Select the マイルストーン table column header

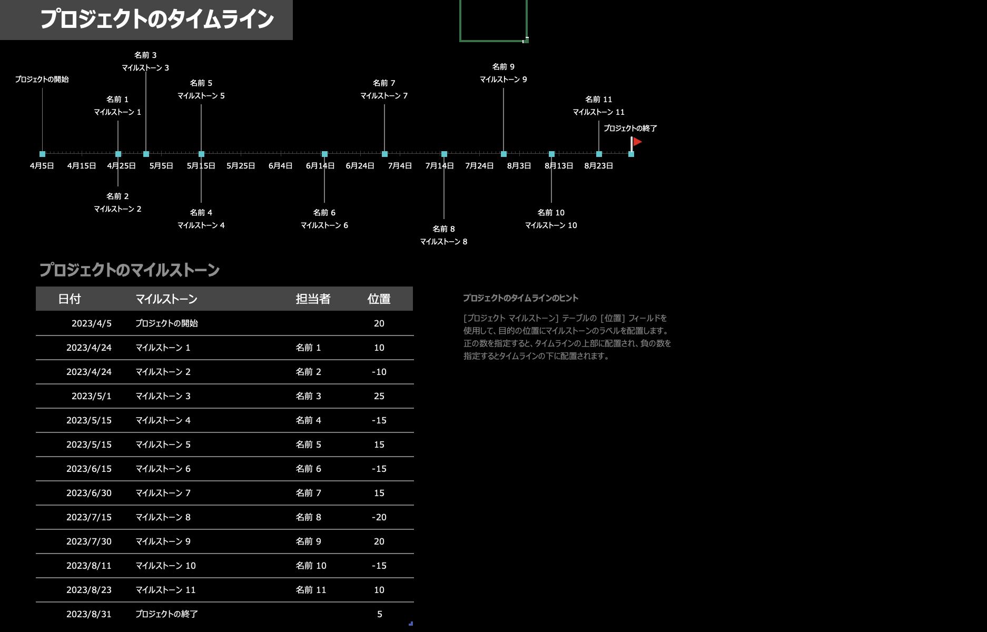coord(166,299)
